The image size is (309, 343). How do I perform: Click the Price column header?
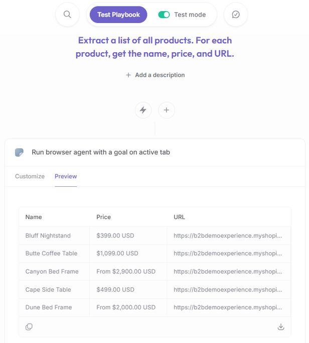click(x=104, y=217)
